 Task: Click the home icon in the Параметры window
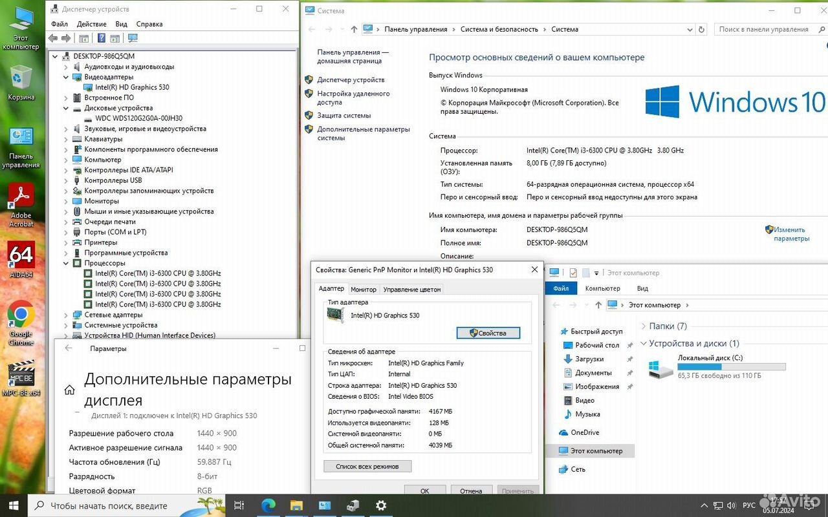pos(69,390)
